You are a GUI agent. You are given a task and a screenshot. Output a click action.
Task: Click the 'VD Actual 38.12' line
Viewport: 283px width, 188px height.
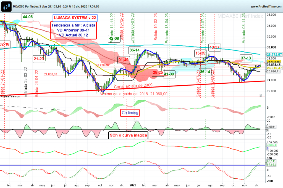[x=74, y=35]
